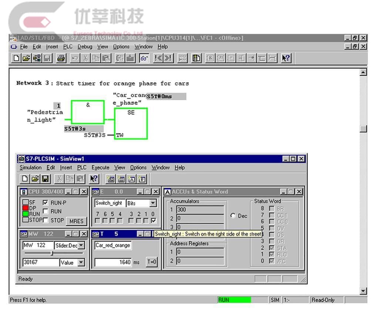Open the Debug menu

click(x=85, y=47)
